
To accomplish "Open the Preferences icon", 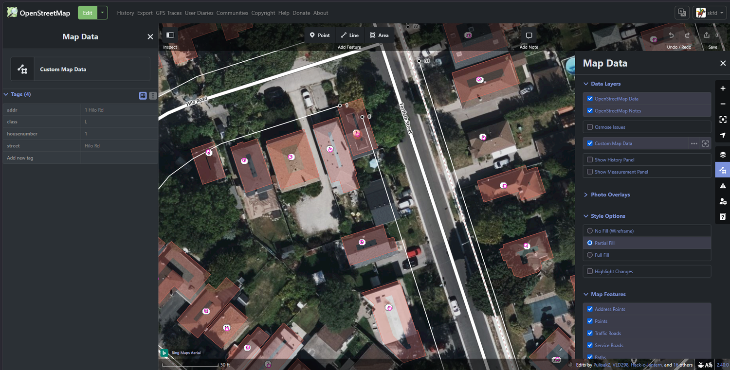I will (723, 201).
